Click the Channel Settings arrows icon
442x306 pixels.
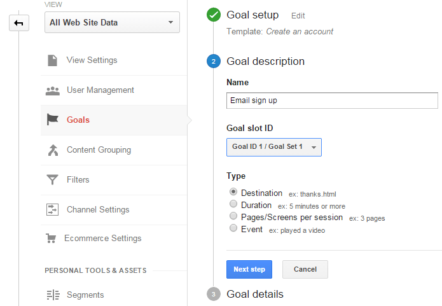coord(52,209)
